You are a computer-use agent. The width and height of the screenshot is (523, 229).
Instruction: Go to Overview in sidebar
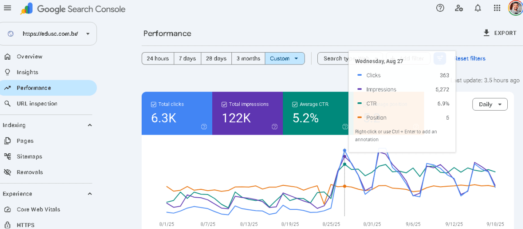pyautogui.click(x=30, y=57)
